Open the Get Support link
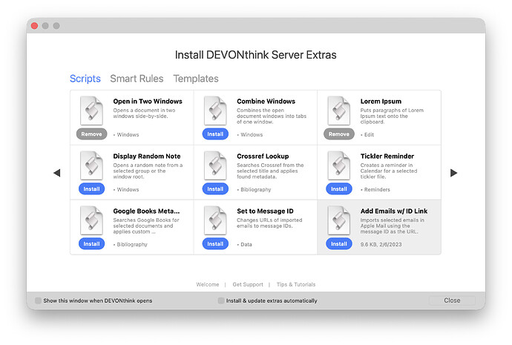The width and height of the screenshot is (512, 345). [x=248, y=285]
